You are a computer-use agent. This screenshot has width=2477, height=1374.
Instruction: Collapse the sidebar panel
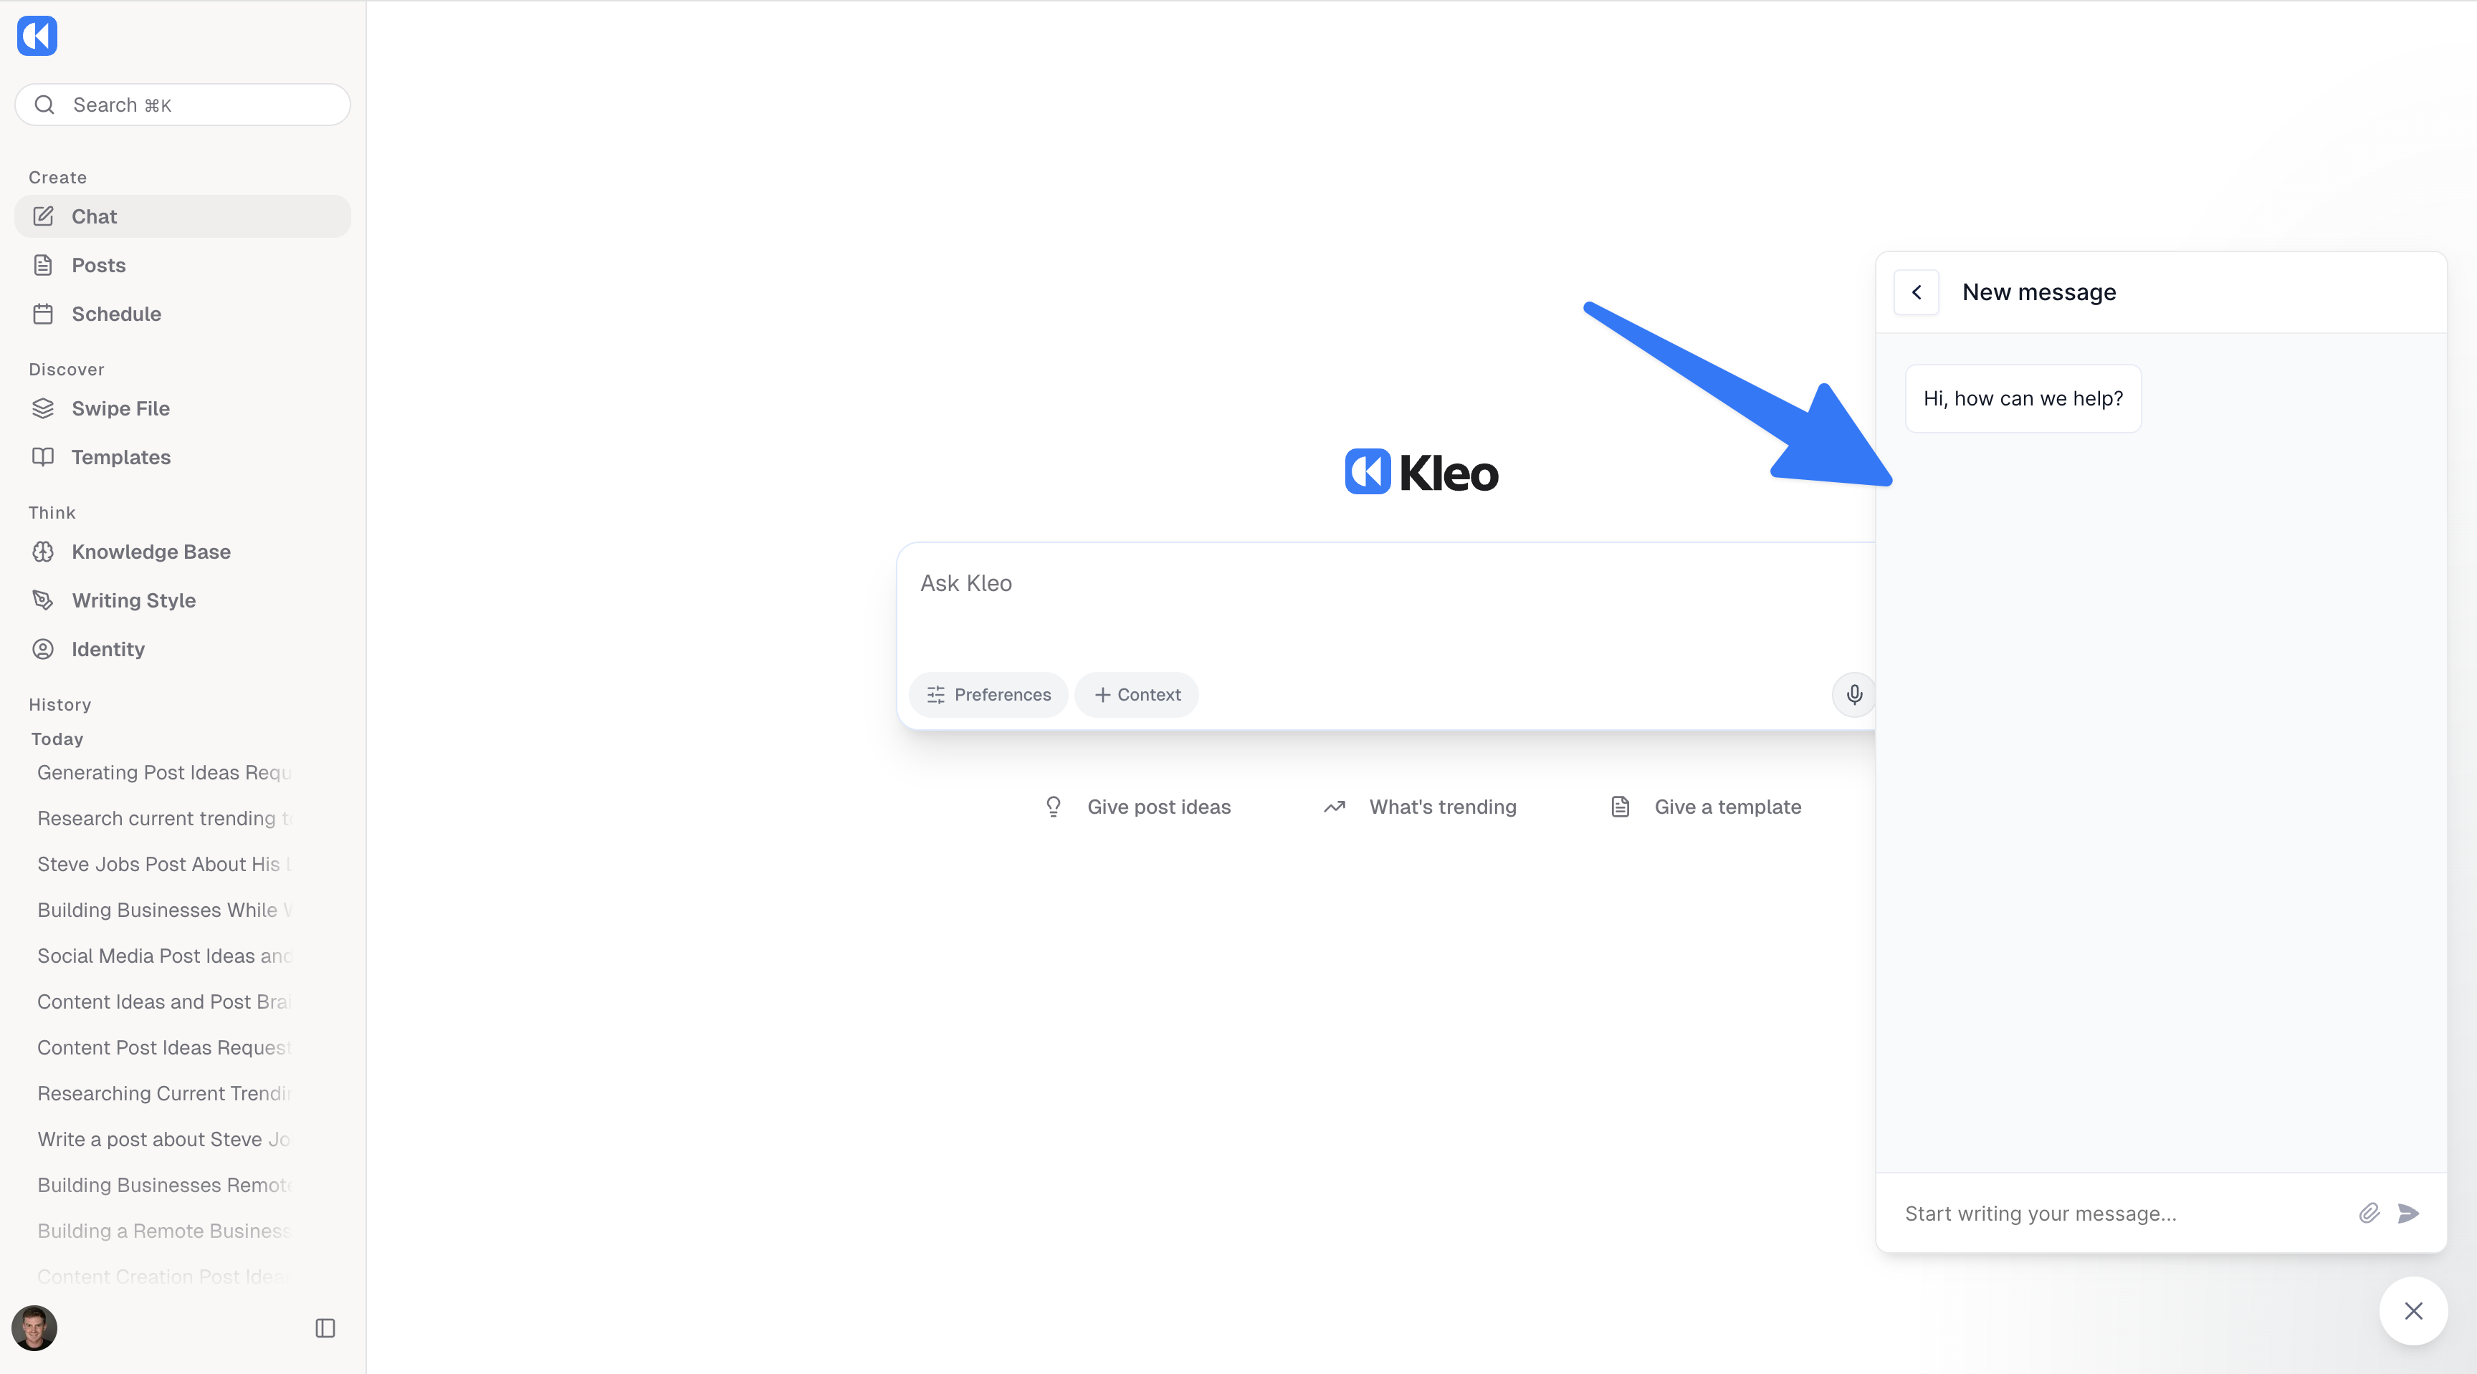(325, 1328)
